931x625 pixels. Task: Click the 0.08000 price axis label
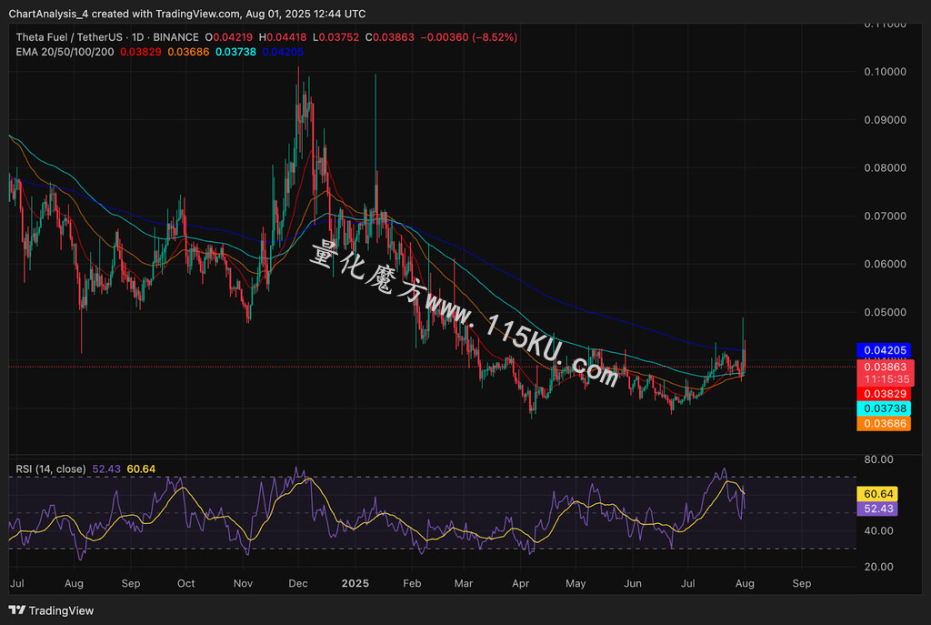[885, 167]
